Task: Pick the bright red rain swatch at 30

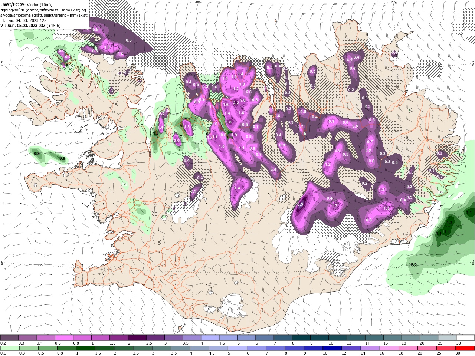Action: pos(465,348)
